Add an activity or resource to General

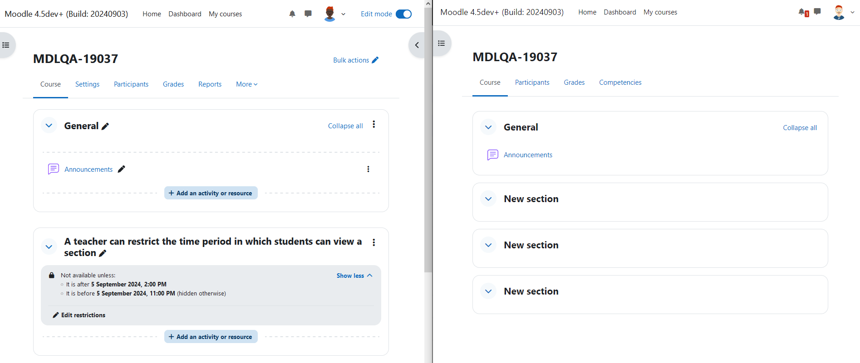coord(211,193)
